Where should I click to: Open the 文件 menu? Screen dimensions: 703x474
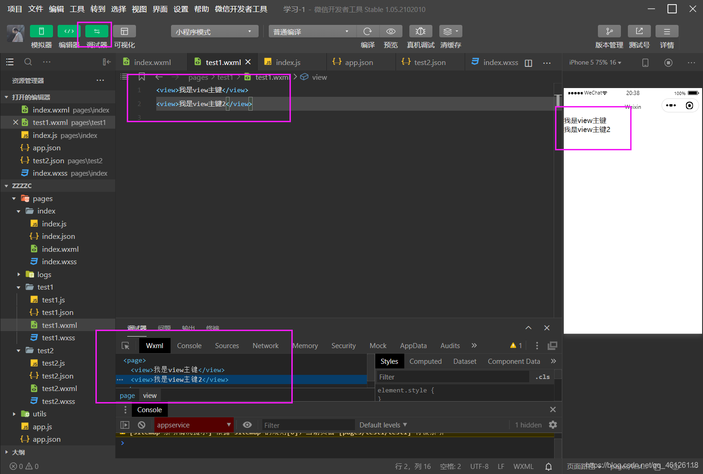click(x=35, y=9)
